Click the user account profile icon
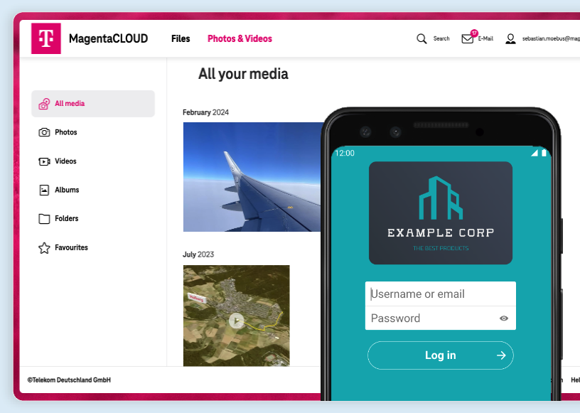The width and height of the screenshot is (580, 413). 510,38
